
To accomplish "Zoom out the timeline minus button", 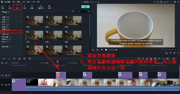I will (x=159, y=59).
